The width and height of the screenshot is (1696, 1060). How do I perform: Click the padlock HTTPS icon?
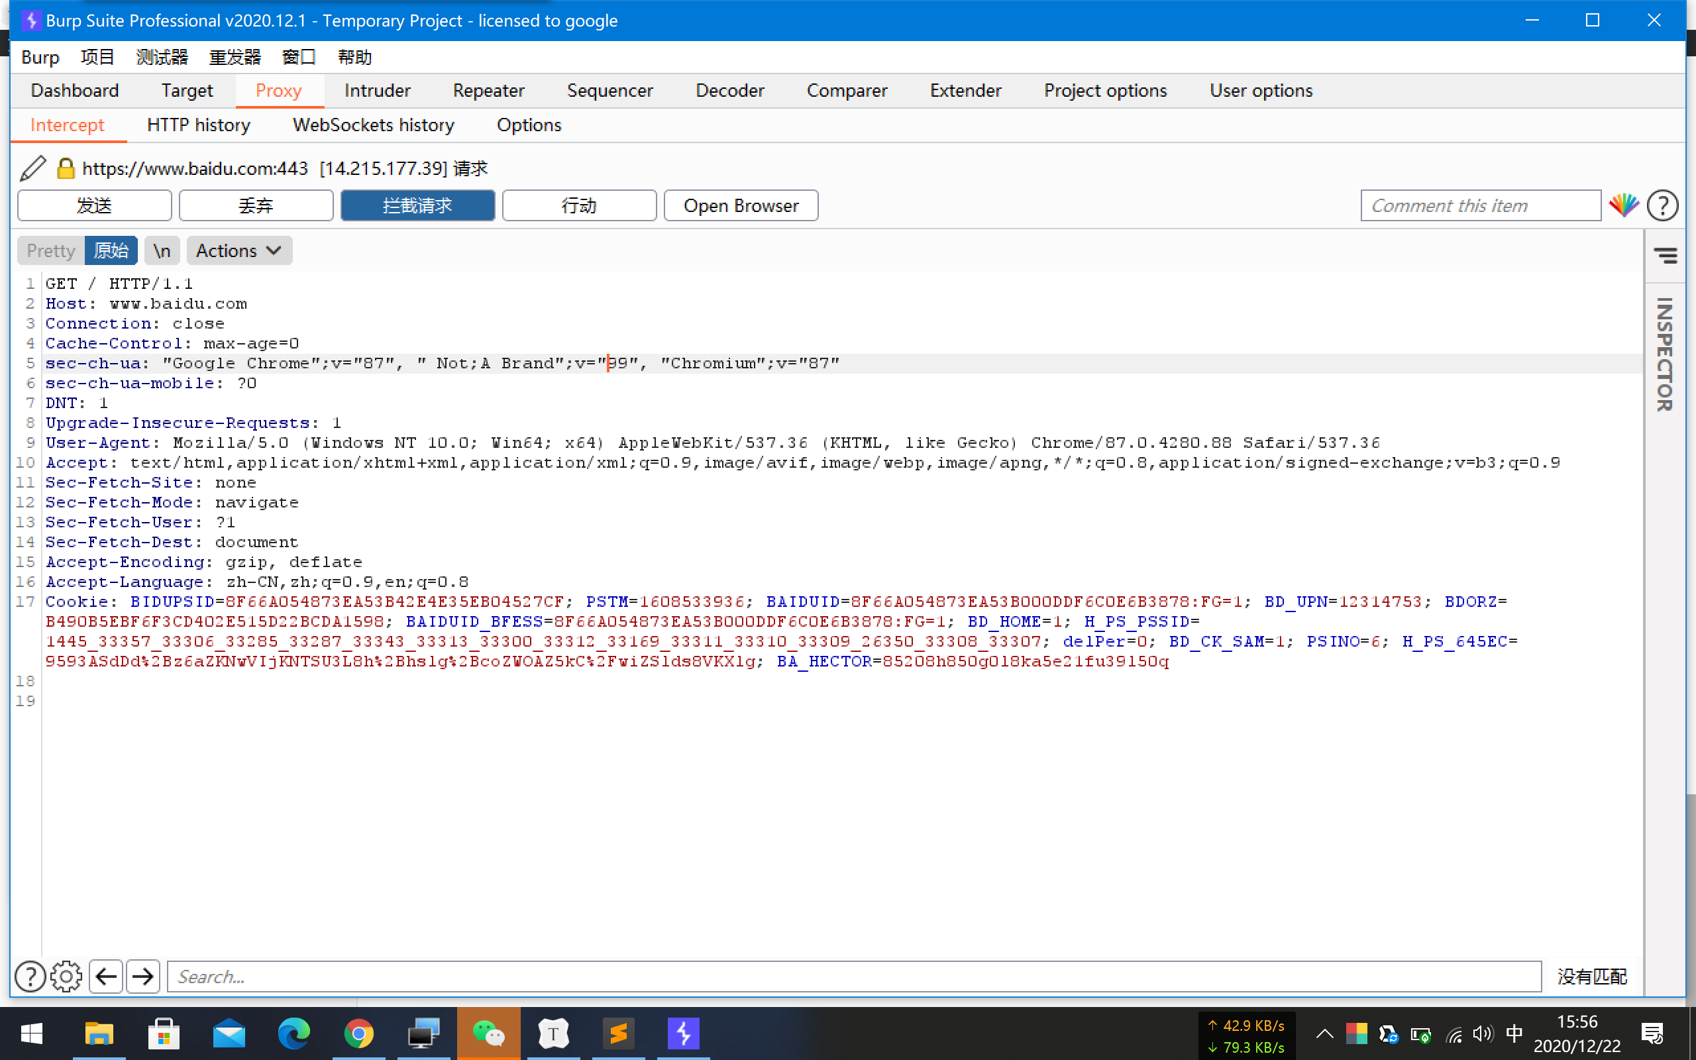66,168
